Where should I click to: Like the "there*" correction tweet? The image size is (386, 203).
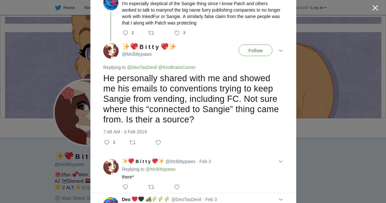(177, 187)
